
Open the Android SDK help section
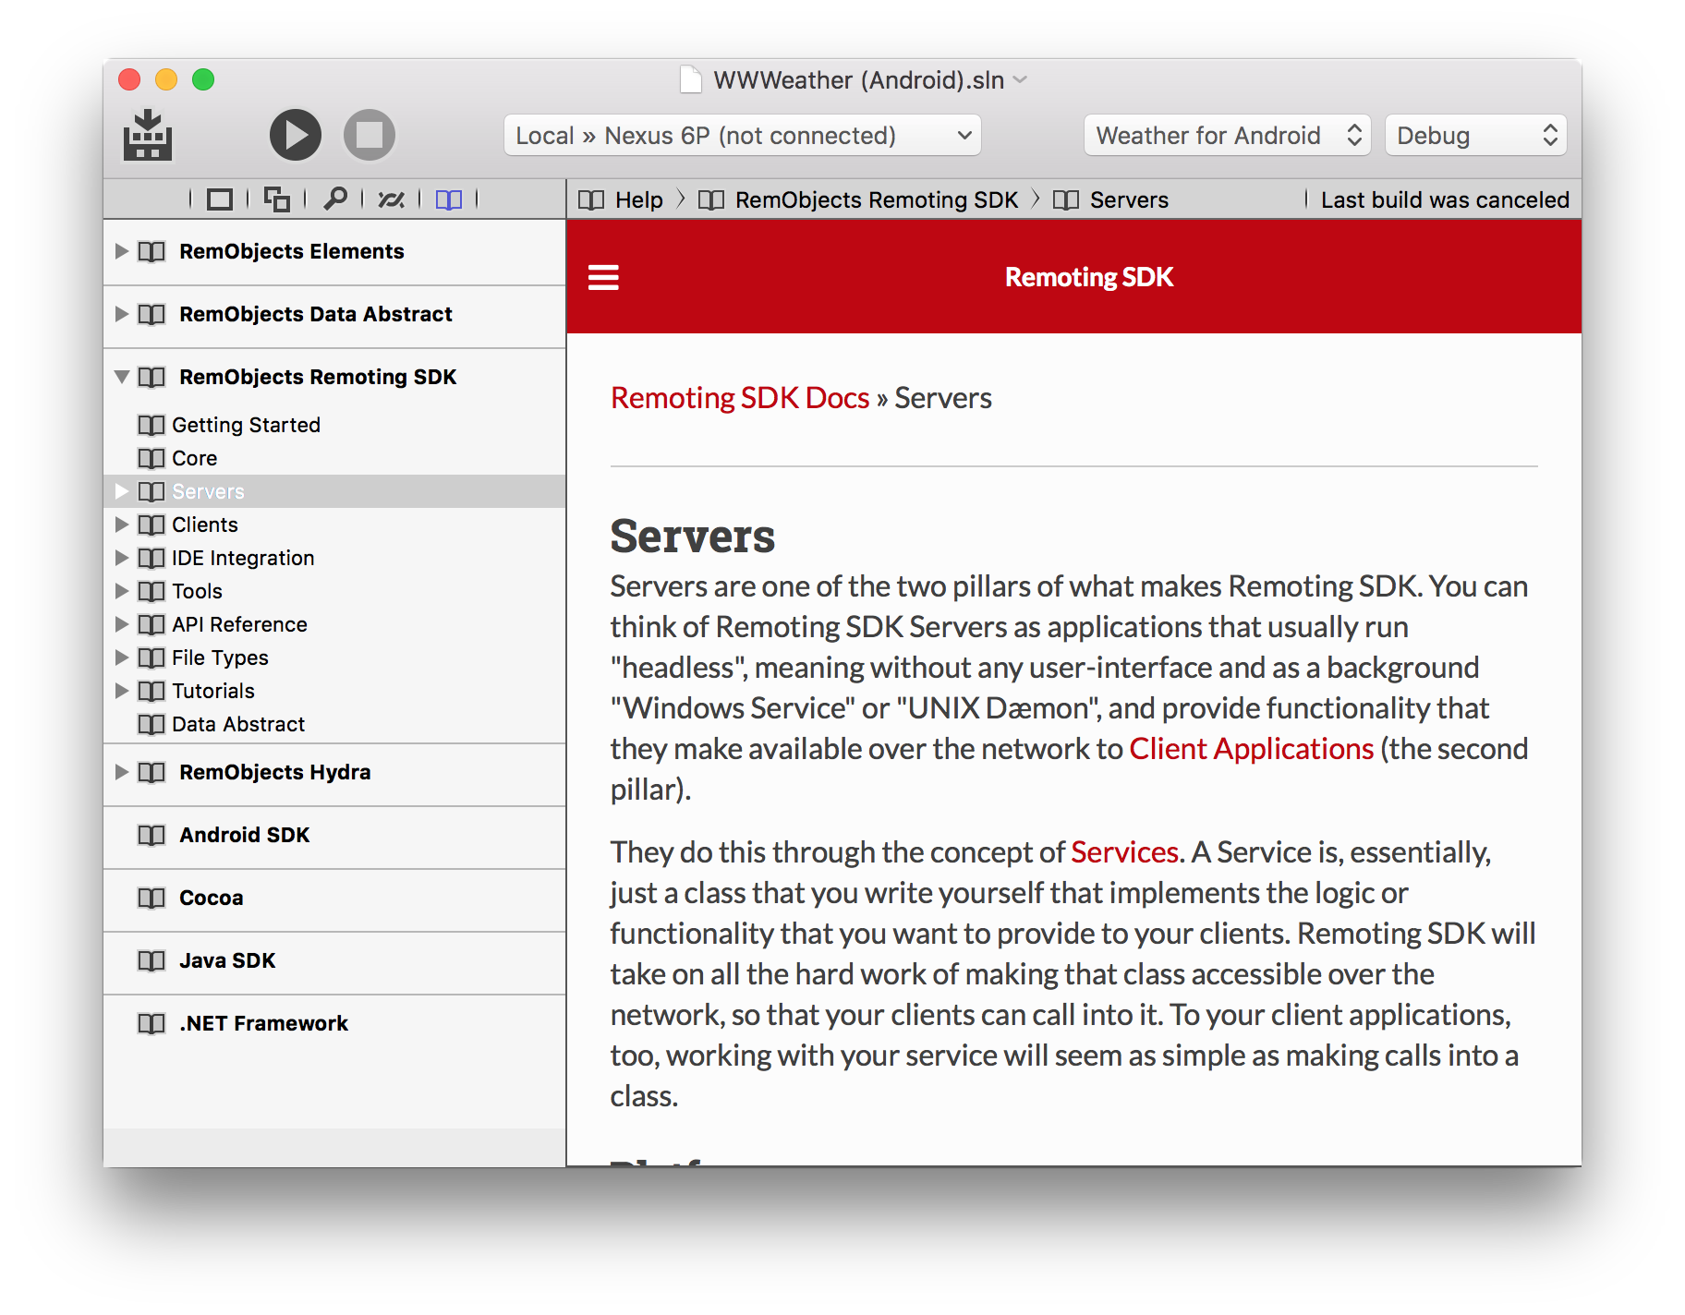click(244, 835)
